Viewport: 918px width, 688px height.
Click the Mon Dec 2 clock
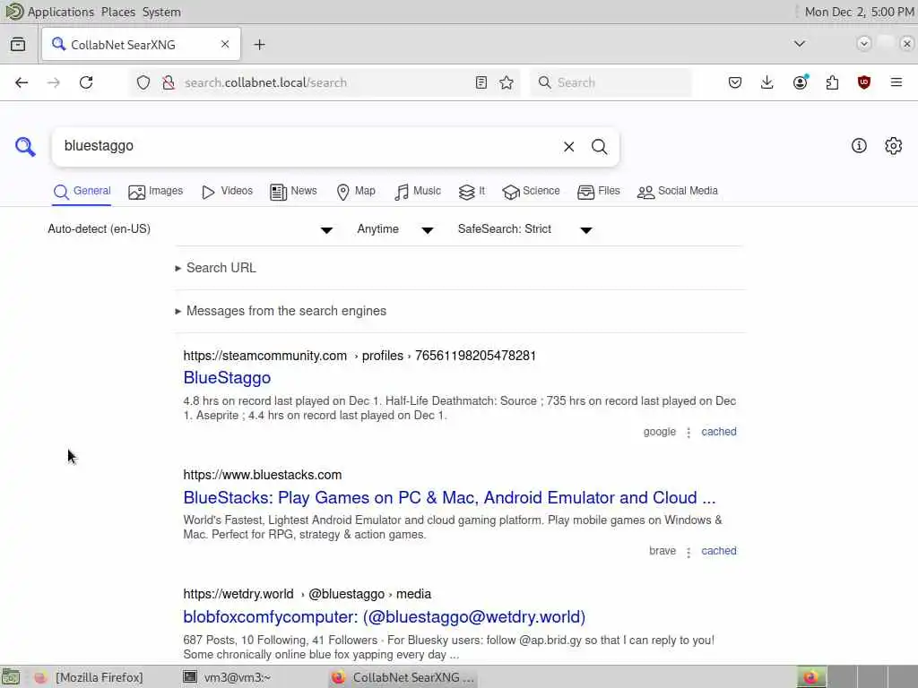click(x=858, y=12)
